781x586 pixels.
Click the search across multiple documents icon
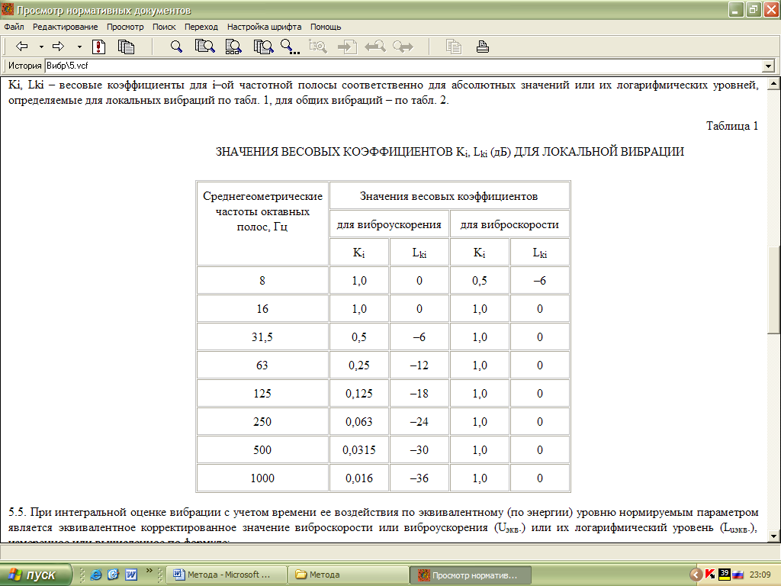[263, 47]
